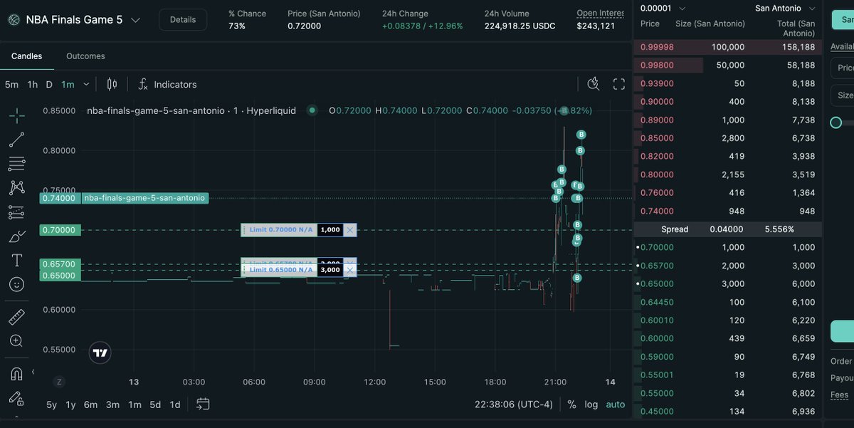The height and width of the screenshot is (428, 854).
Task: Click the TradingView logo badge
Action: pos(100,353)
